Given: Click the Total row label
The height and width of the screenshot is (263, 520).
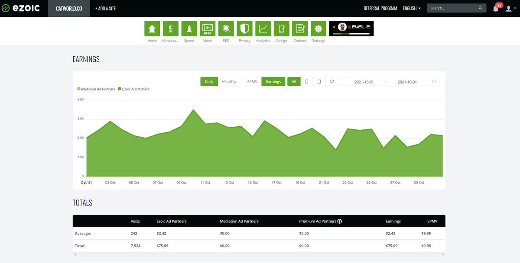Looking at the screenshot, I should pos(80,246).
